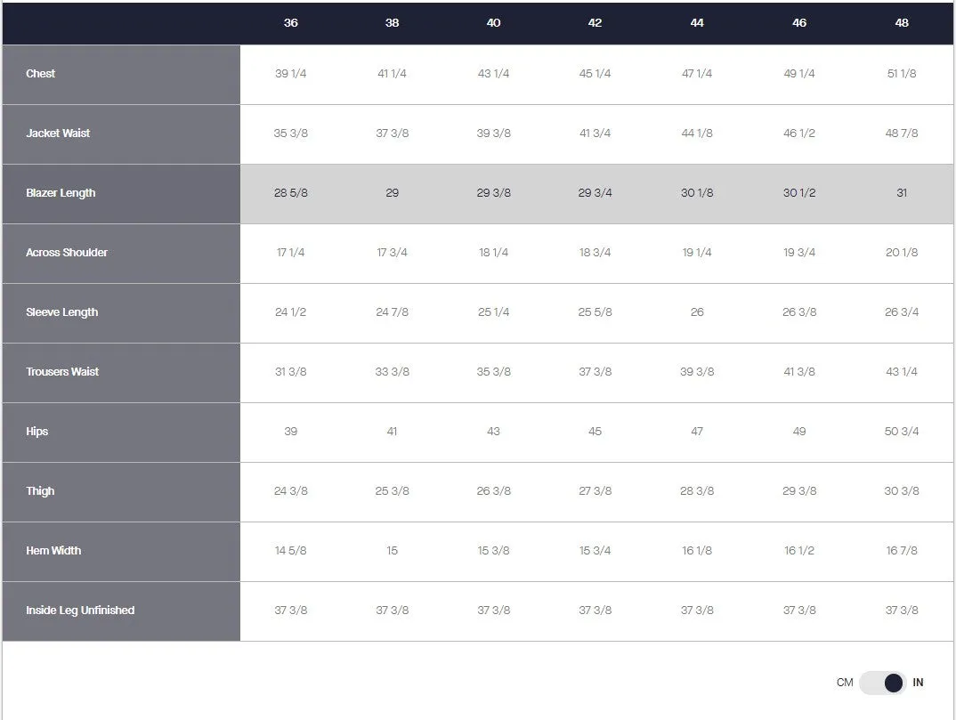
Task: Click the Hips row label
Action: [x=36, y=431]
